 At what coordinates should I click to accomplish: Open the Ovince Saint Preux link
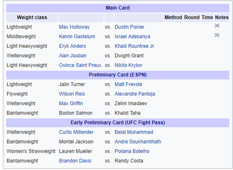80,65
